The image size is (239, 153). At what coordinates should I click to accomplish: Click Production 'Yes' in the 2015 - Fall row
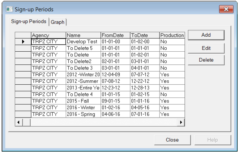coord(172,101)
